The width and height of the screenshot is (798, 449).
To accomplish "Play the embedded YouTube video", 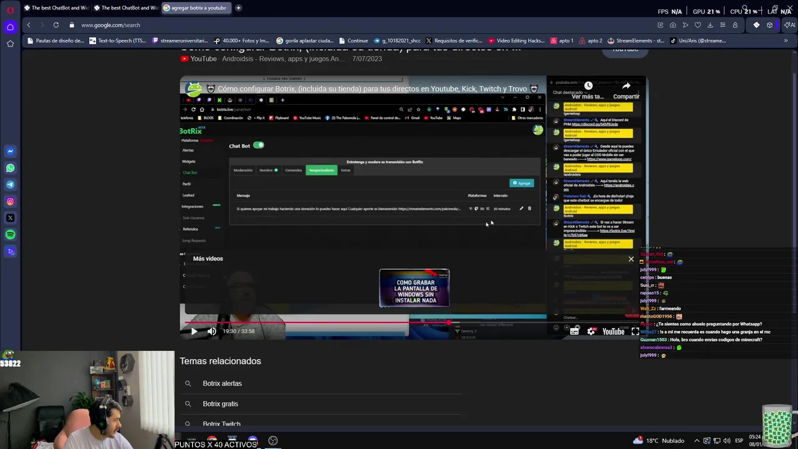I will click(x=194, y=331).
